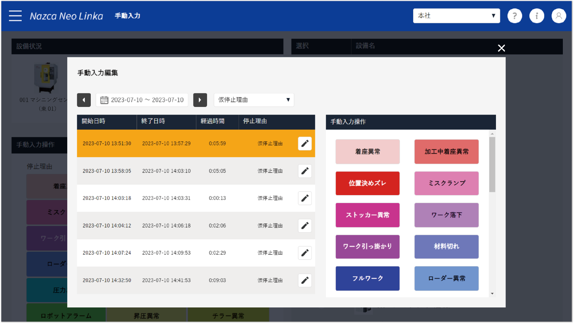Go to next date with right arrow

200,100
